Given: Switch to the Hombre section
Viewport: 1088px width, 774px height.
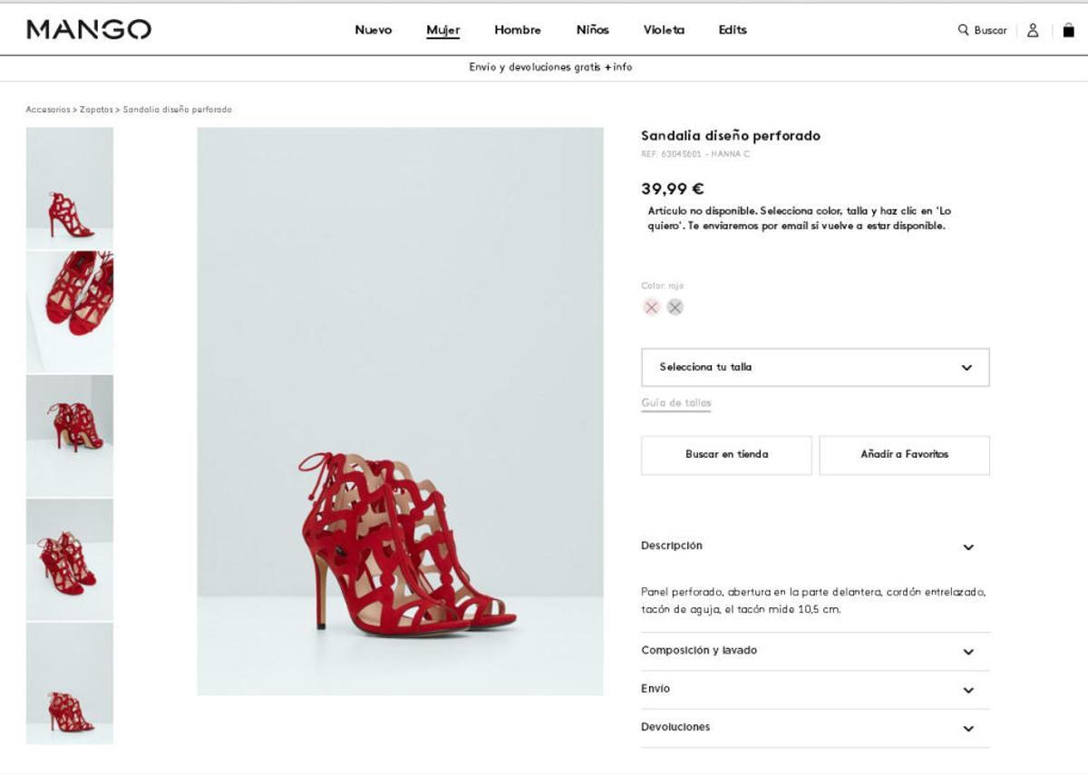Looking at the screenshot, I should [x=518, y=30].
